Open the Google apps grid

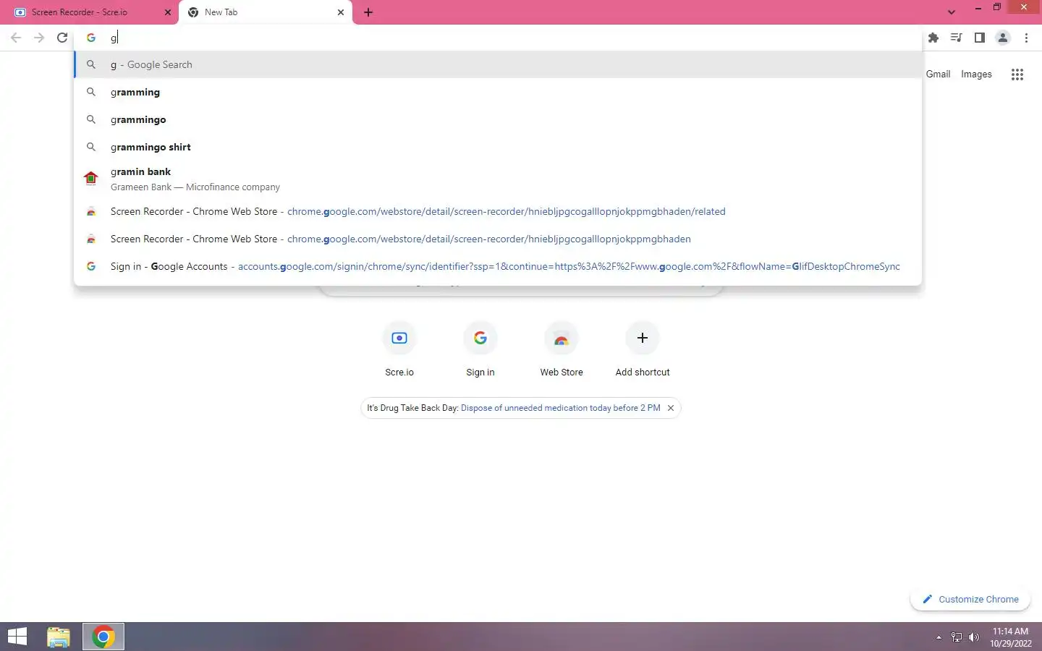point(1017,75)
